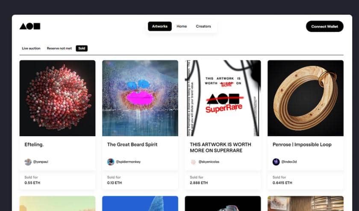The width and height of the screenshot is (359, 211).
Task: Click the Penrose | Impossible Loop title
Action: pyautogui.click(x=302, y=145)
